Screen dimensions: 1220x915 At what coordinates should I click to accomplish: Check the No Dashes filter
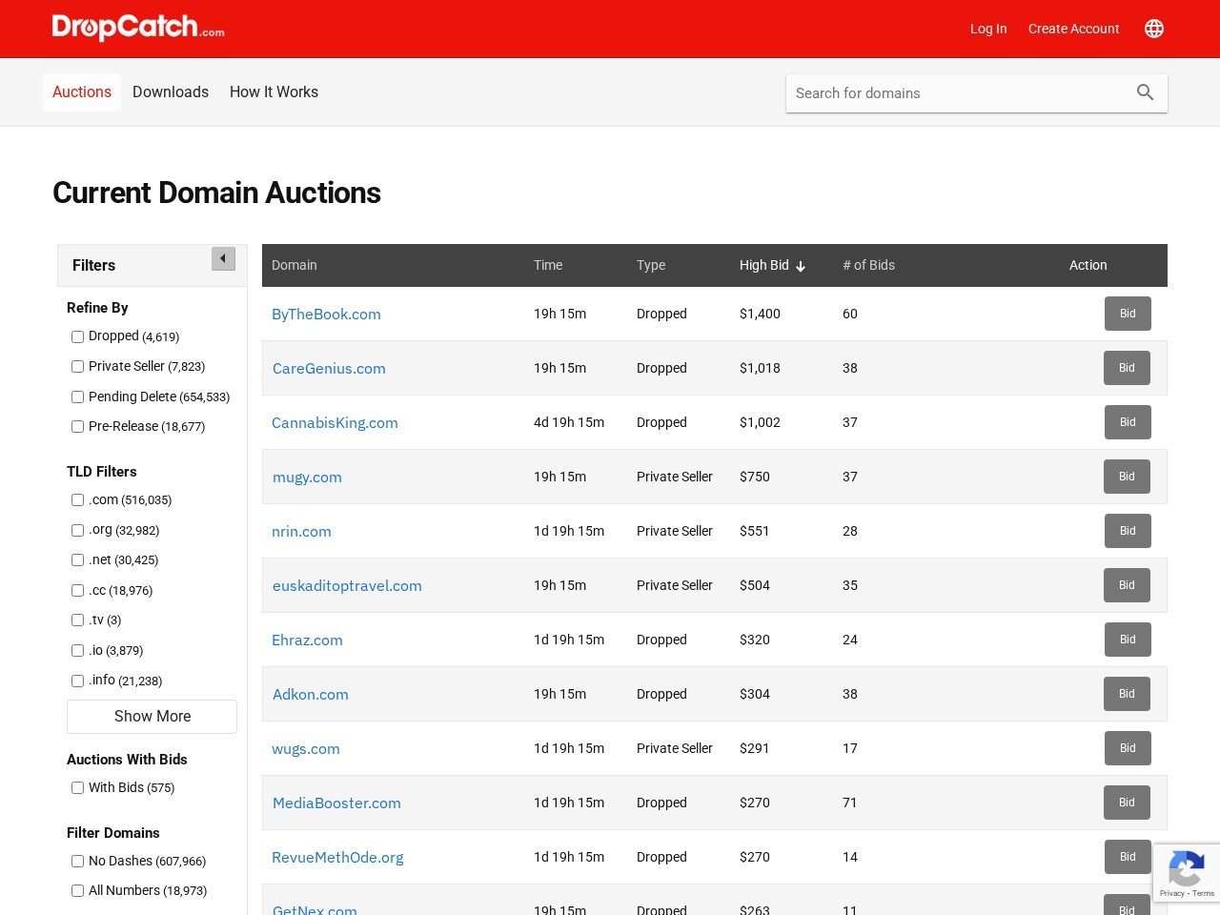click(77, 861)
